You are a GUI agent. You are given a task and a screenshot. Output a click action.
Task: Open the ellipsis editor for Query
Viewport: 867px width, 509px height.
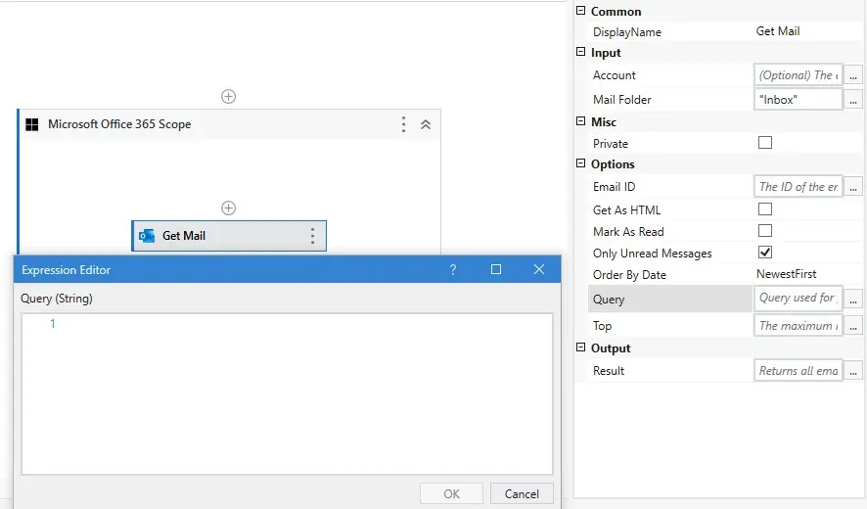click(x=853, y=300)
